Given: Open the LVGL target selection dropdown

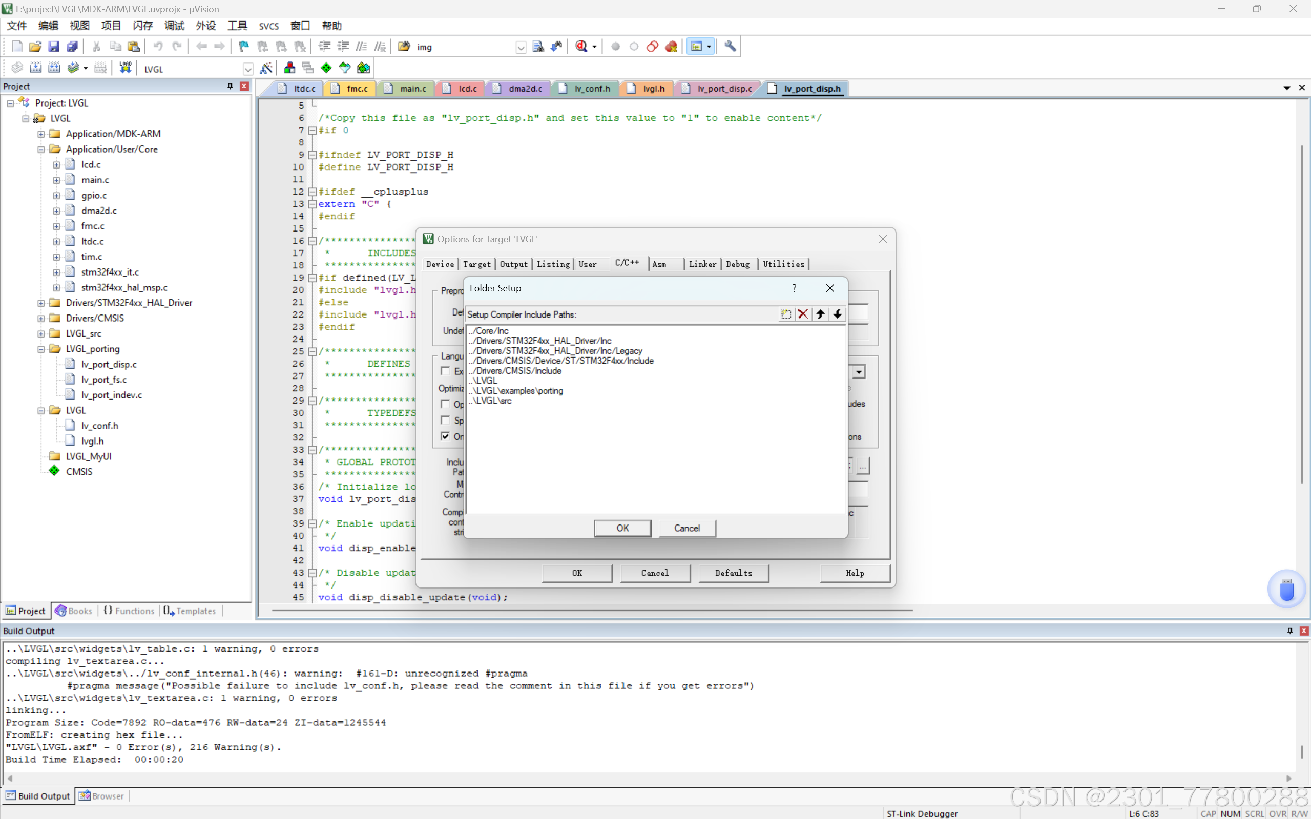Looking at the screenshot, I should 247,69.
